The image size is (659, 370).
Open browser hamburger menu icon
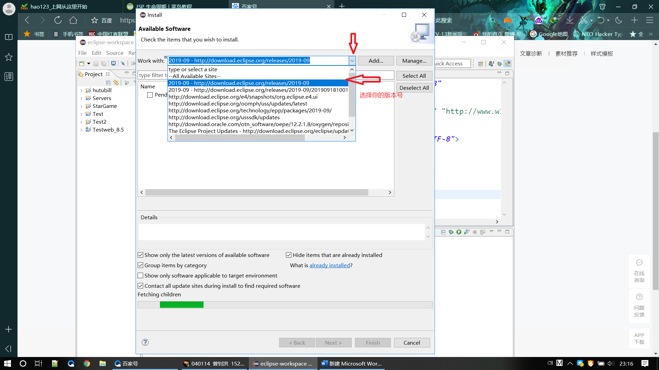(x=650, y=20)
